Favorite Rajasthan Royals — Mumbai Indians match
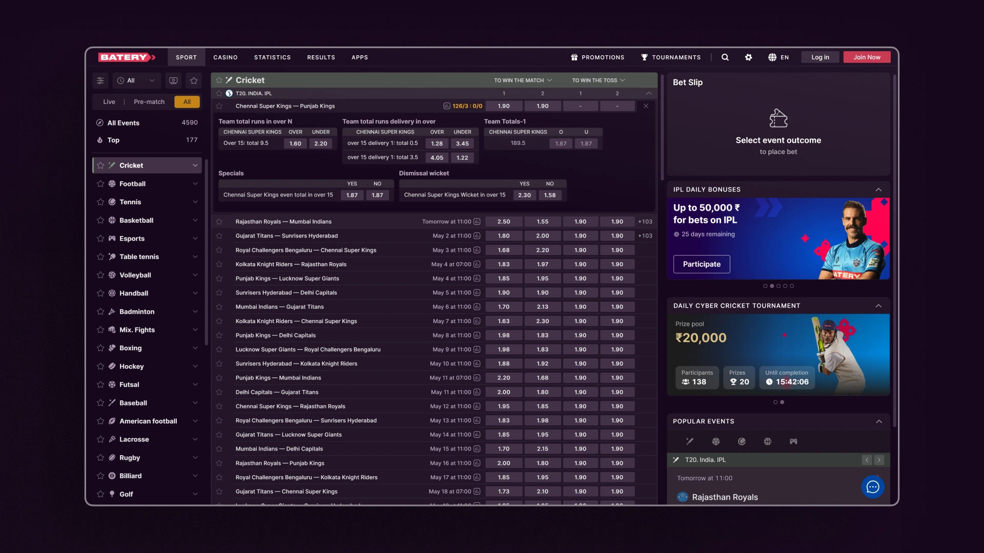The height and width of the screenshot is (553, 984). pyautogui.click(x=219, y=222)
